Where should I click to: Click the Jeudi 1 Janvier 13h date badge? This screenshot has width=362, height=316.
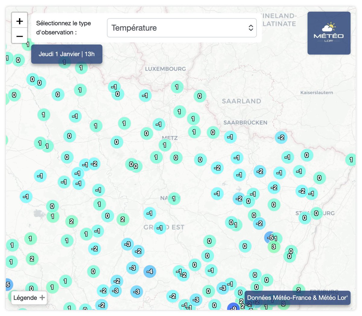click(67, 54)
